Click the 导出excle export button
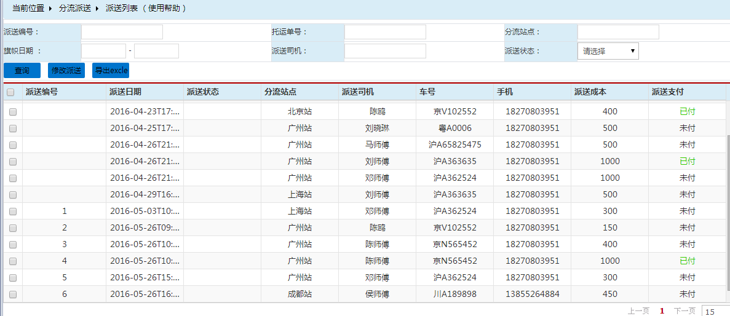Image resolution: width=730 pixels, height=316 pixels. [x=111, y=71]
